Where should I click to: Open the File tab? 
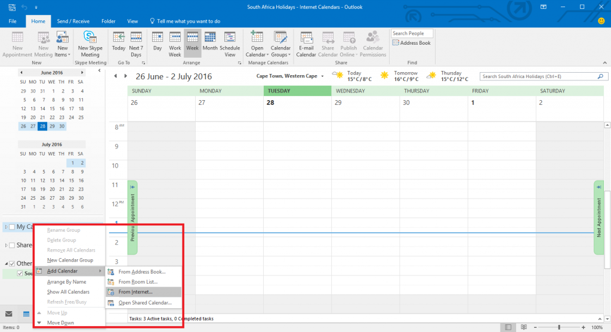coord(13,21)
